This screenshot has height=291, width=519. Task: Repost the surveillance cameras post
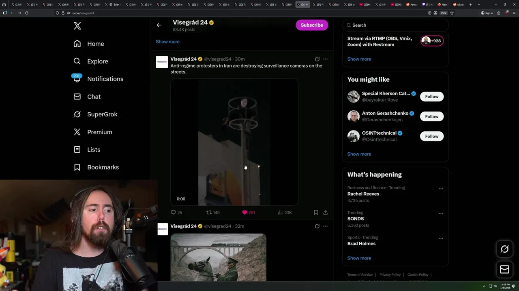[213, 213]
